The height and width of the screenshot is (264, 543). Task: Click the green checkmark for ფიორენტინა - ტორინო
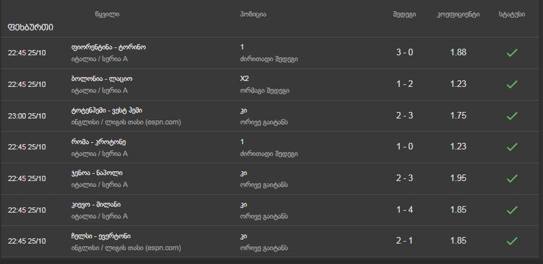(x=511, y=53)
